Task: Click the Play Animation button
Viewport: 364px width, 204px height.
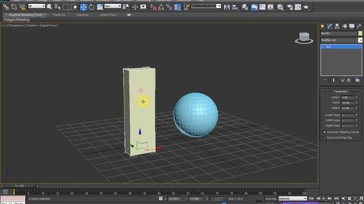Action: [324, 198]
